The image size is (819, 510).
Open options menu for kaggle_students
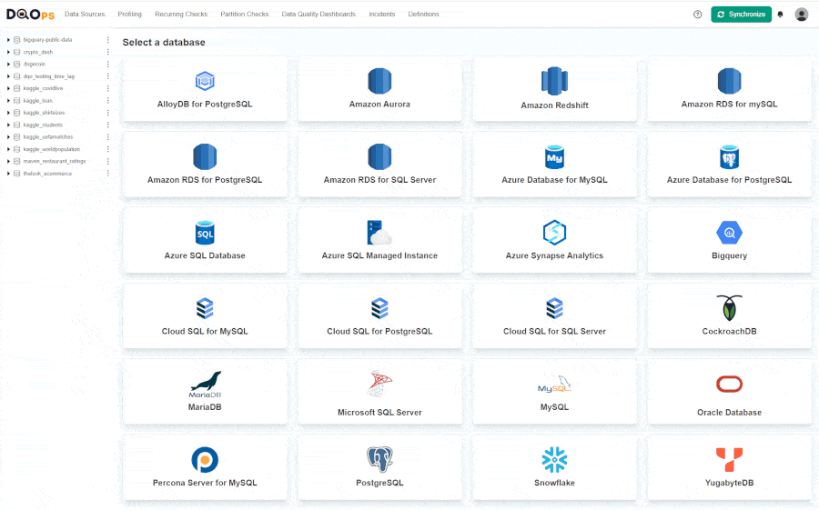click(107, 125)
